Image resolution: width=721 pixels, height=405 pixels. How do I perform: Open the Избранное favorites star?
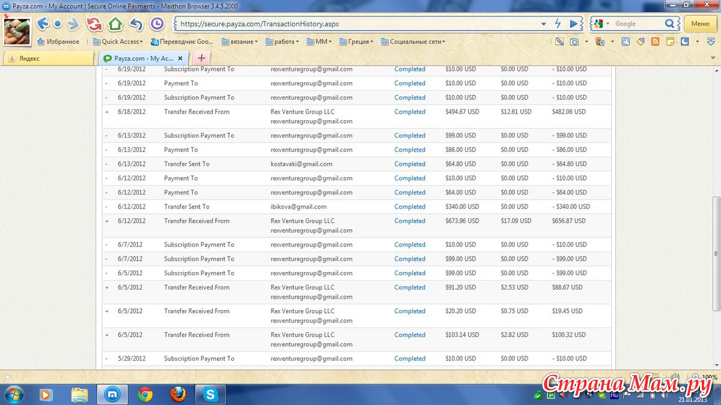pos(58,41)
